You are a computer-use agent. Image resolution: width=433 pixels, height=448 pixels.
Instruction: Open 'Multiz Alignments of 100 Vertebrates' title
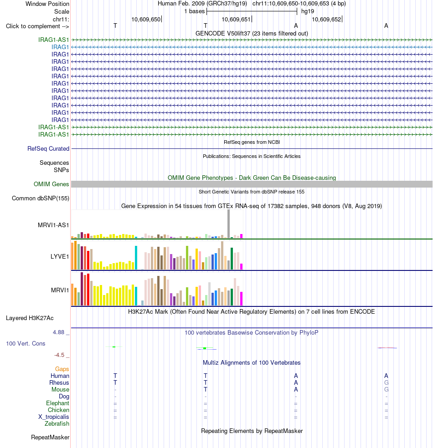click(x=252, y=362)
